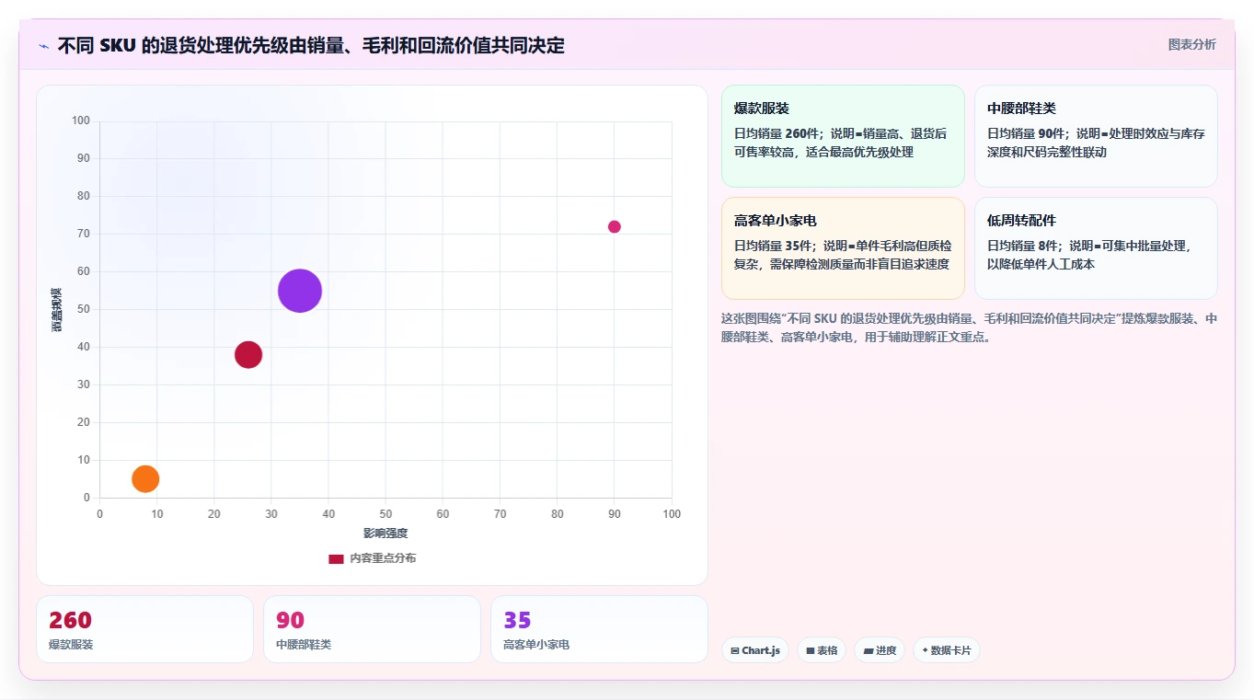Select the purple bubble on the chart
This screenshot has height=700, width=1254.
[300, 291]
